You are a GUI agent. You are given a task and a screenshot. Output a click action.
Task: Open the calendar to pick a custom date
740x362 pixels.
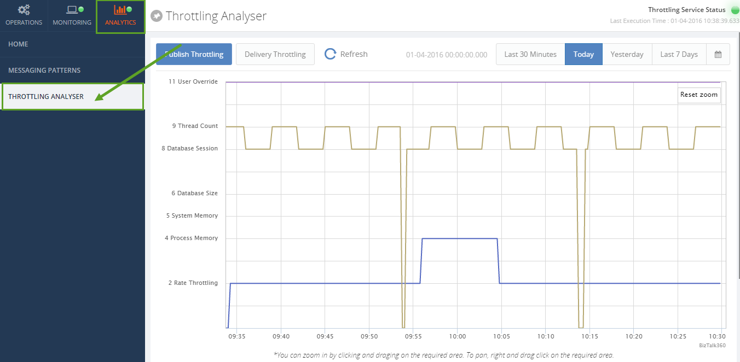[x=718, y=54]
